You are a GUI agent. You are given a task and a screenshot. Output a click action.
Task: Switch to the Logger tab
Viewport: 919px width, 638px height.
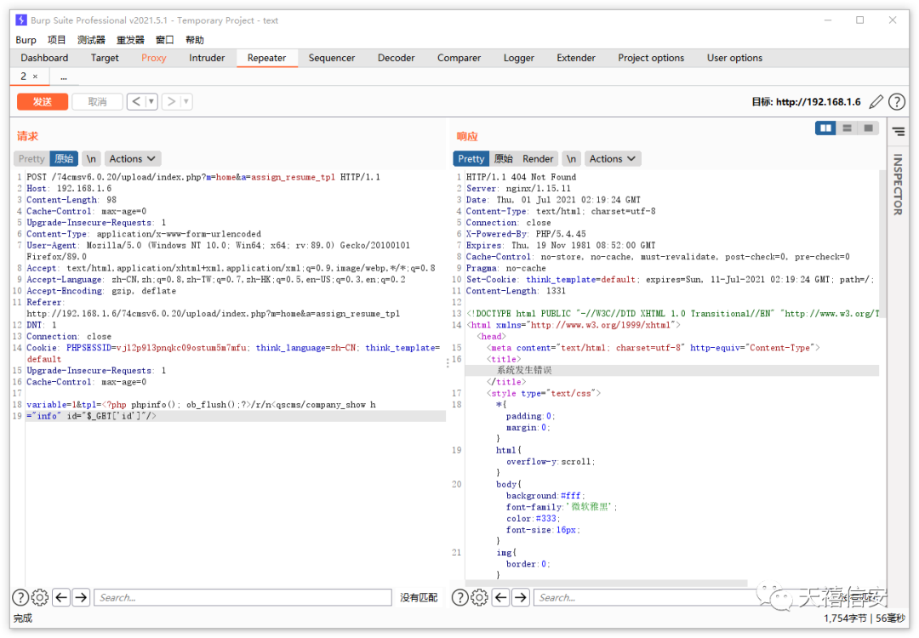point(519,58)
